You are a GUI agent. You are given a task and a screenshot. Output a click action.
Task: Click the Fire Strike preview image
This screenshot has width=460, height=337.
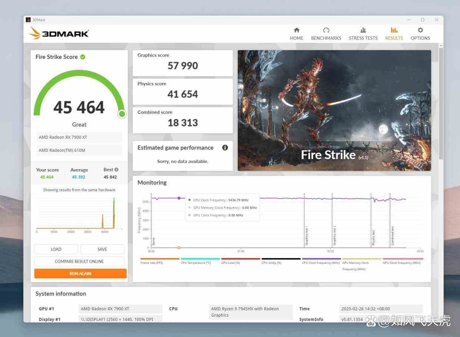pyautogui.click(x=334, y=110)
